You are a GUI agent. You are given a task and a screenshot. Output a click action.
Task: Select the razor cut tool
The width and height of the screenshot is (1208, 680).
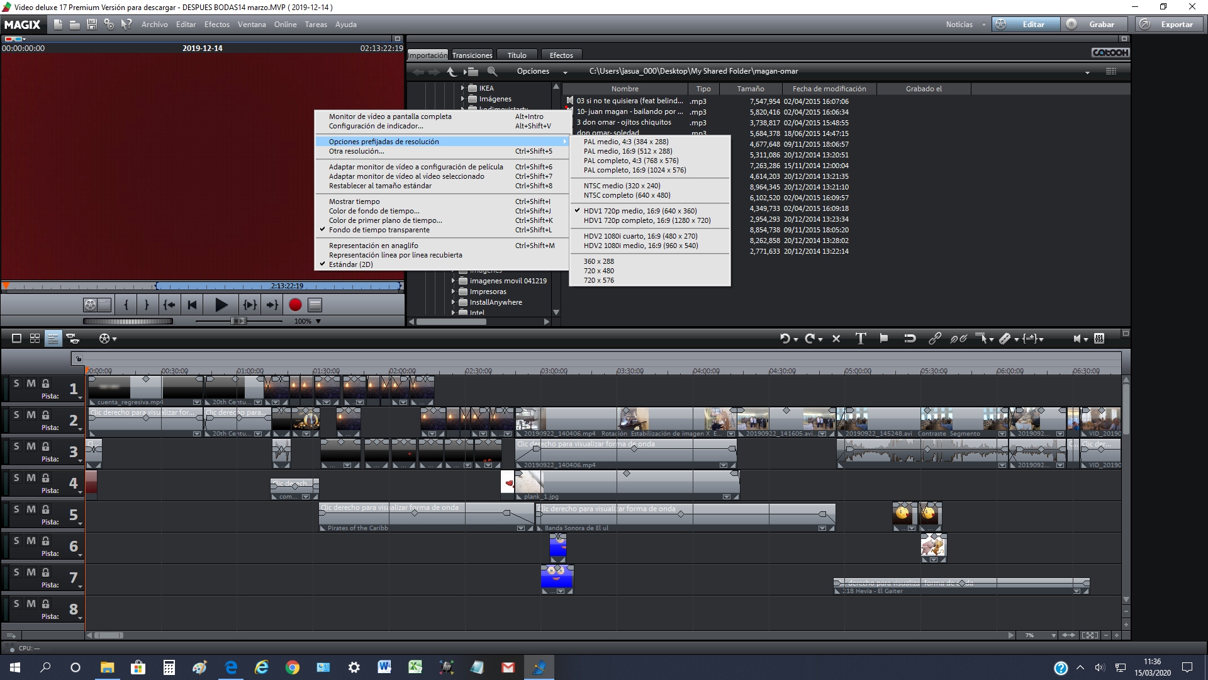click(x=1005, y=339)
